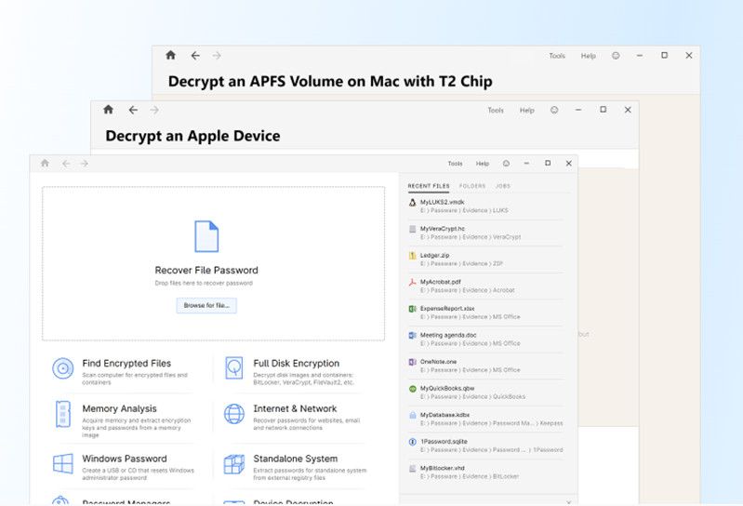Image resolution: width=743 pixels, height=506 pixels.
Task: Select Meeting agenda.doc recent file
Action: pos(485,339)
